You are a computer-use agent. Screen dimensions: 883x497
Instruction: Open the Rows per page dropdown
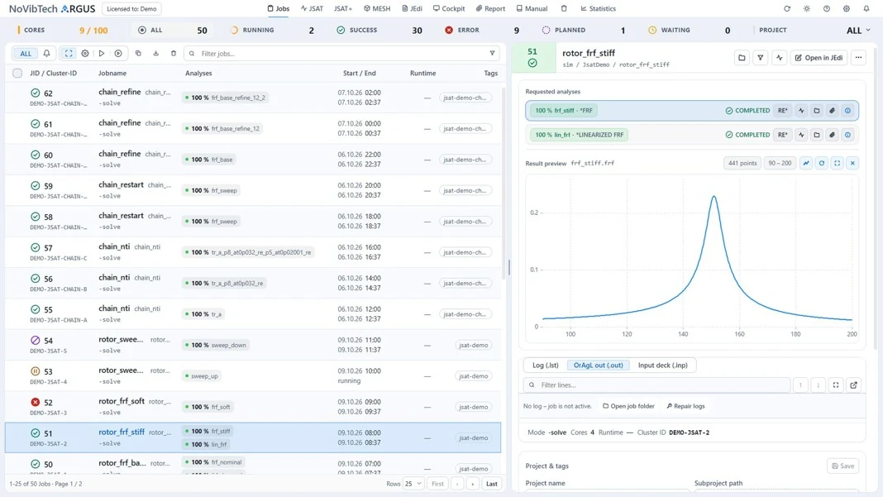[413, 484]
